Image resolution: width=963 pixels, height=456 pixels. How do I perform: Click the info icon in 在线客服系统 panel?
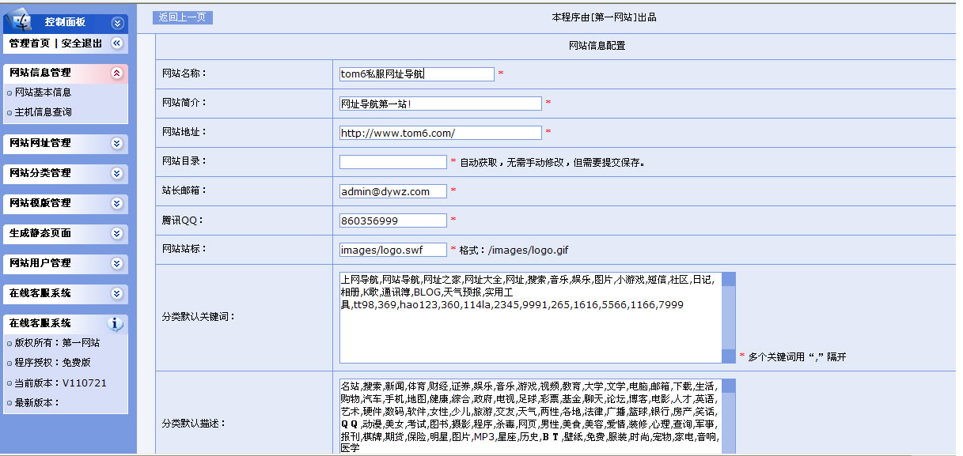tap(116, 323)
